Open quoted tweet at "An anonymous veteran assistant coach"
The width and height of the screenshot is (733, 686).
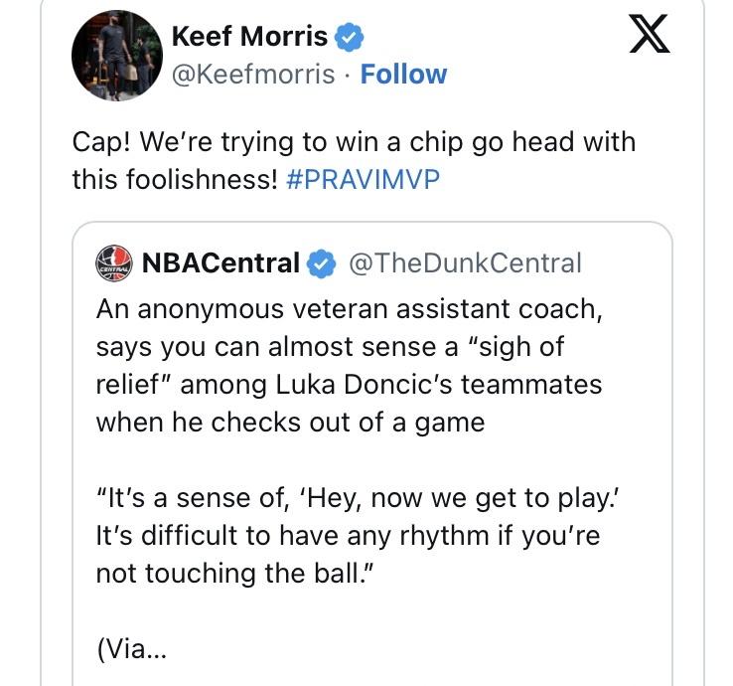(349, 309)
